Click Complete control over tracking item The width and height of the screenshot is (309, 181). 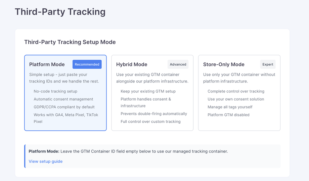coord(236,91)
